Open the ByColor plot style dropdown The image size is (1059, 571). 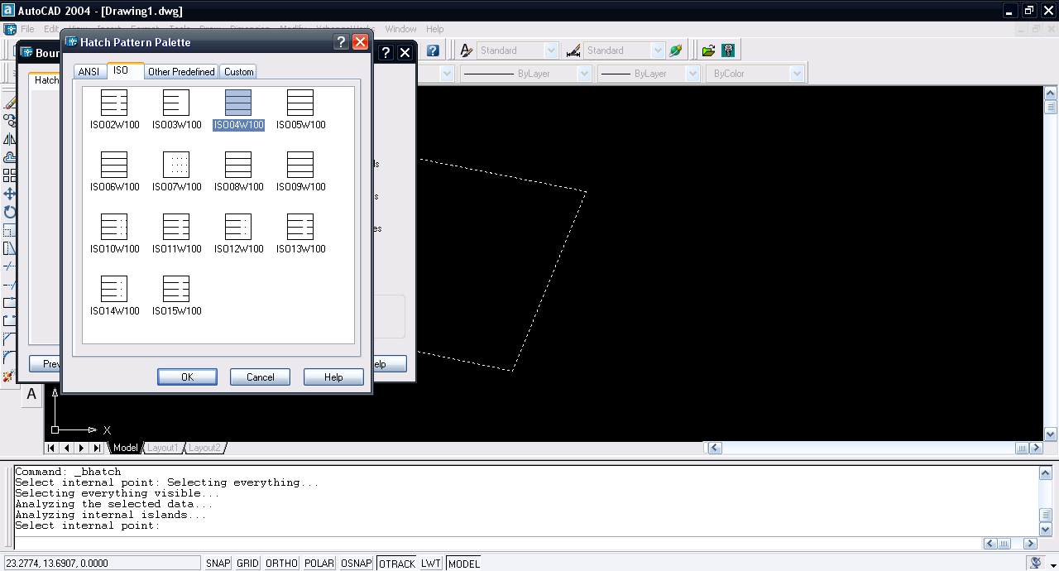tap(797, 74)
